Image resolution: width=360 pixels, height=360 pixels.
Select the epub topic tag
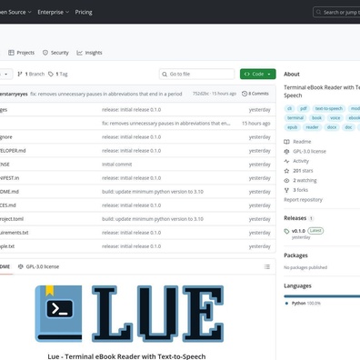pyautogui.click(x=293, y=127)
